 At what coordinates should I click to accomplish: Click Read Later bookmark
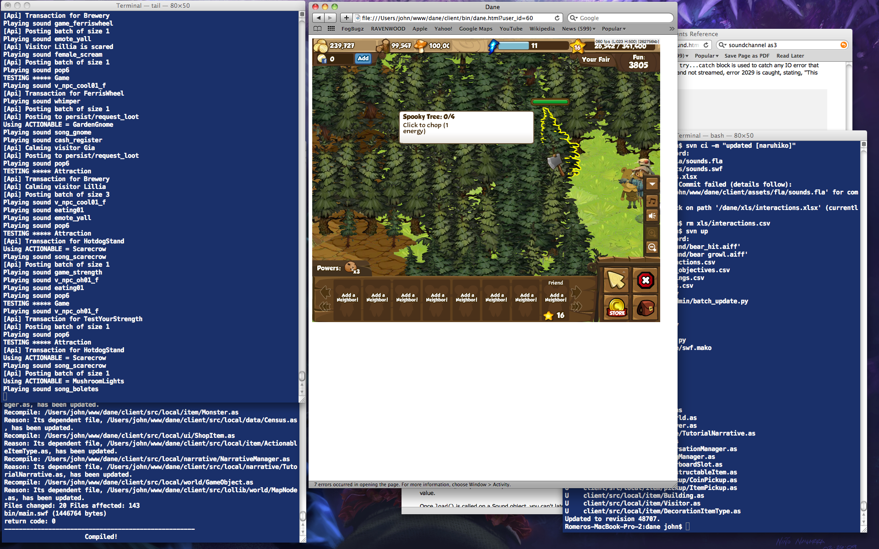pyautogui.click(x=790, y=56)
